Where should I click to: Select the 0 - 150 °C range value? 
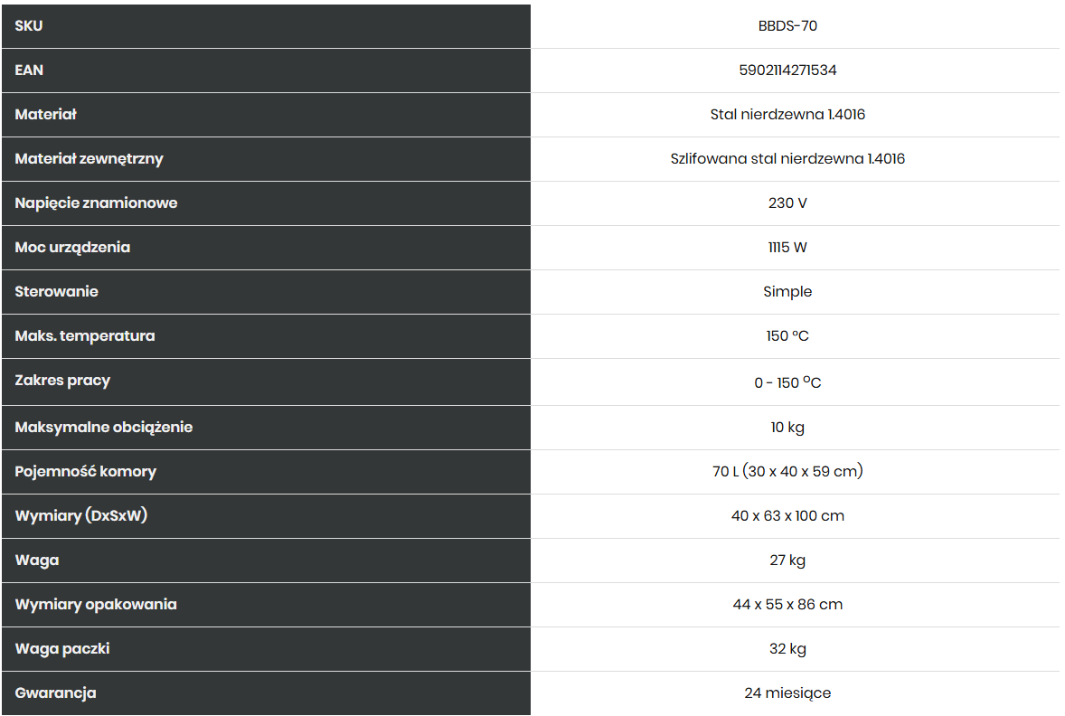pyautogui.click(x=787, y=382)
